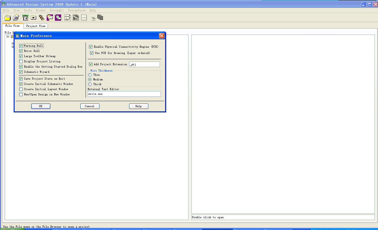Enable Display Project Listing checkbox
378x230 pixels.
(21, 61)
